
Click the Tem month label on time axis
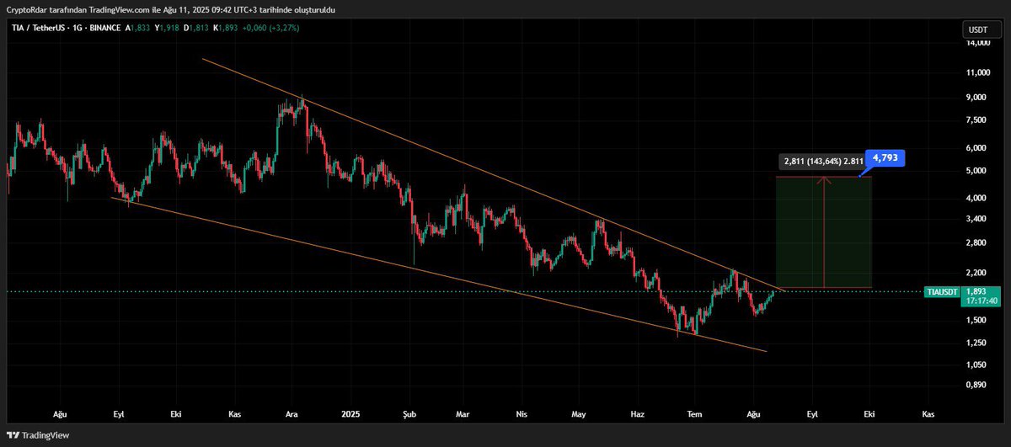pos(695,415)
